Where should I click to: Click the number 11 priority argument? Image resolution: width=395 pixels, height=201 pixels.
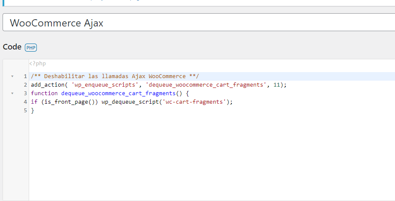pyautogui.click(x=277, y=85)
